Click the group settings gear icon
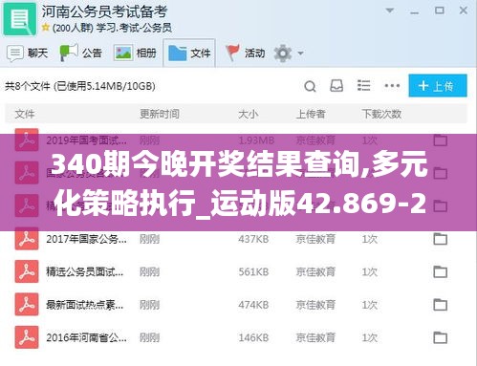 coord(283,53)
